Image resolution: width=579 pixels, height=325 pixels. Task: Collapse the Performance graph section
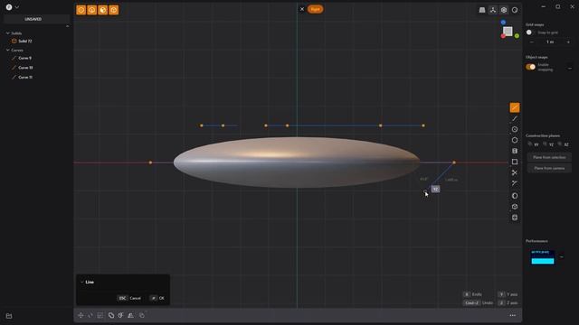[561, 256]
